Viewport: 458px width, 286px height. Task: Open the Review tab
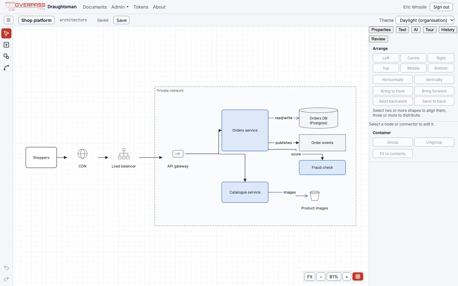[x=378, y=39]
